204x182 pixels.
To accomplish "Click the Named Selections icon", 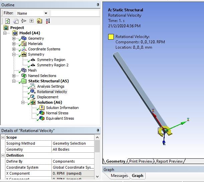I will point(24,75).
